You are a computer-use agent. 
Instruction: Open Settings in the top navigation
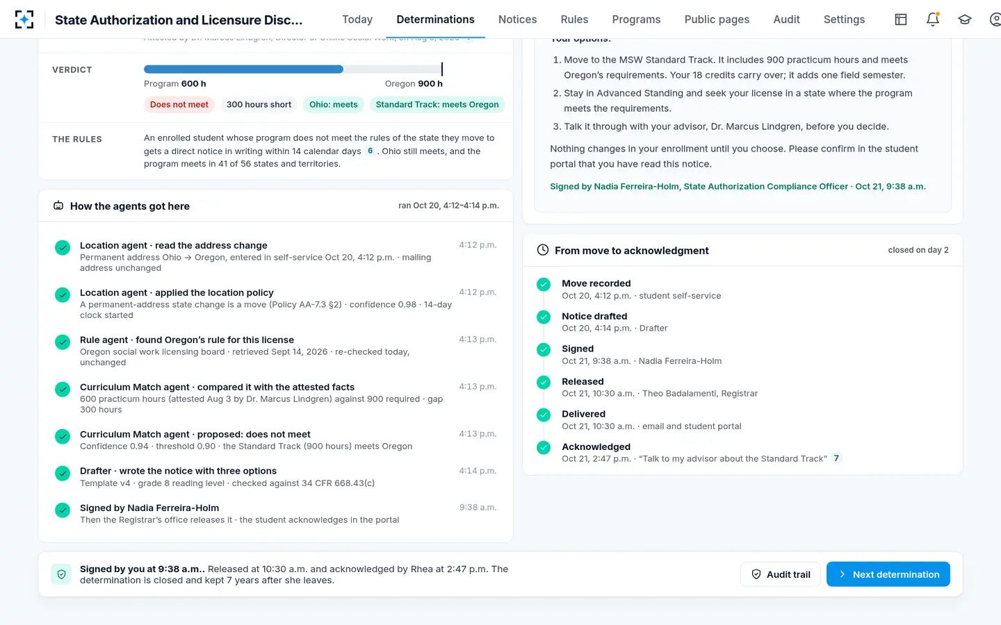click(x=844, y=19)
